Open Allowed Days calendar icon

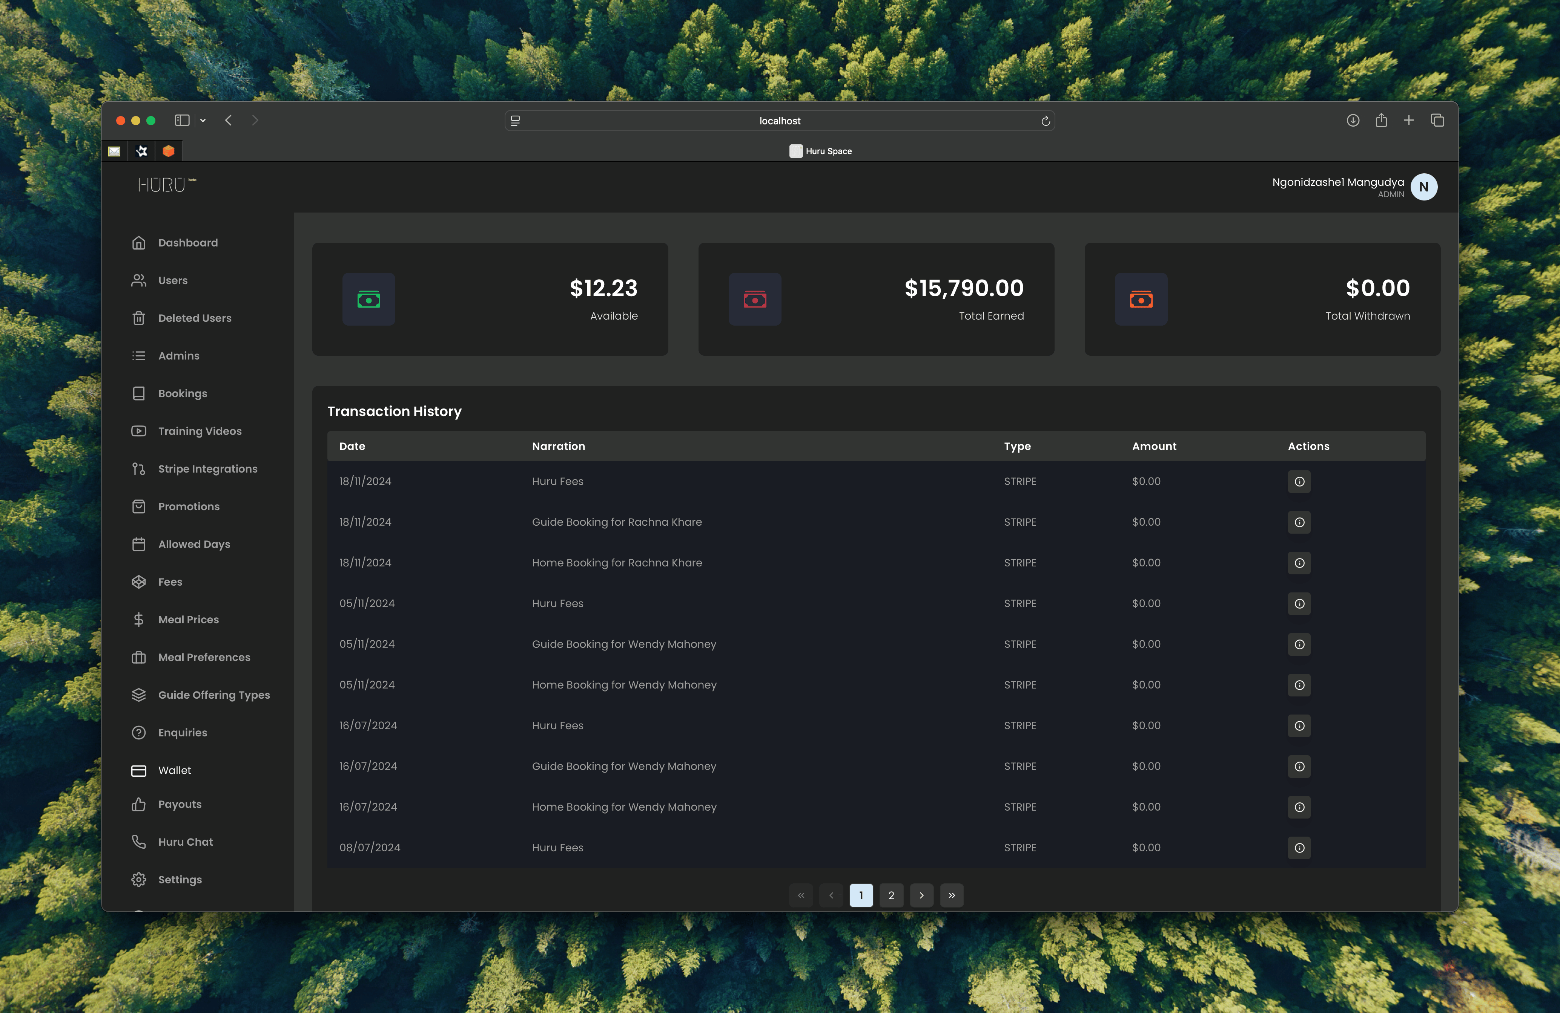click(x=139, y=544)
